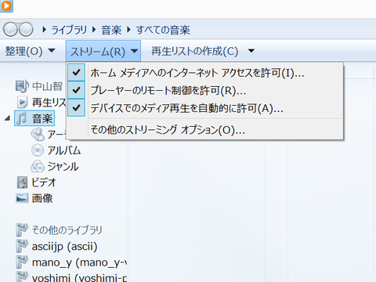Select yoshimi library entry
This screenshot has height=282, width=376.
pos(79,277)
